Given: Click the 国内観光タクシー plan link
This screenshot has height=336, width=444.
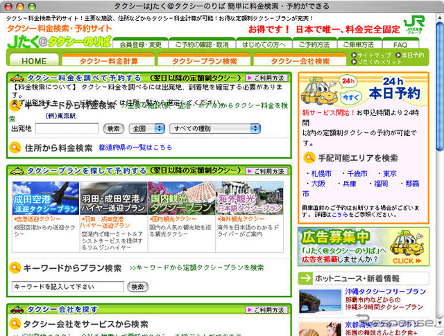Looking at the screenshot, I should [x=174, y=219].
